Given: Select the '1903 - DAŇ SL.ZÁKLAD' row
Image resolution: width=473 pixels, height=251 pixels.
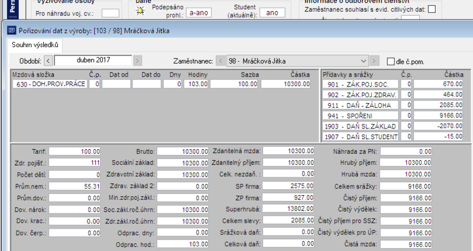Looking at the screenshot, I should (361, 126).
